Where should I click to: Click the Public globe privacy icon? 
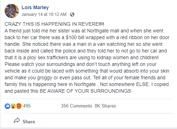[72, 14]
